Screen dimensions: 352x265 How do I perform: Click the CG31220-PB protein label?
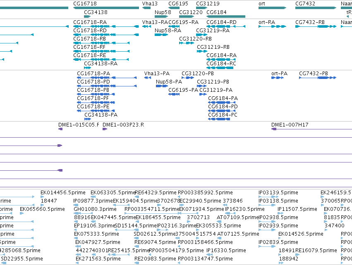198,74
